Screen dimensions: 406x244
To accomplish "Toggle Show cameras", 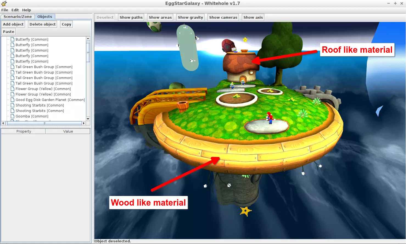I will click(x=223, y=17).
